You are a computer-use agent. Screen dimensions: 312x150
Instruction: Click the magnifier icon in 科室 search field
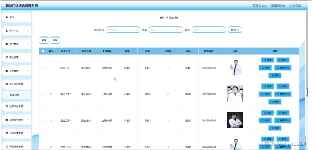[x=180, y=30]
